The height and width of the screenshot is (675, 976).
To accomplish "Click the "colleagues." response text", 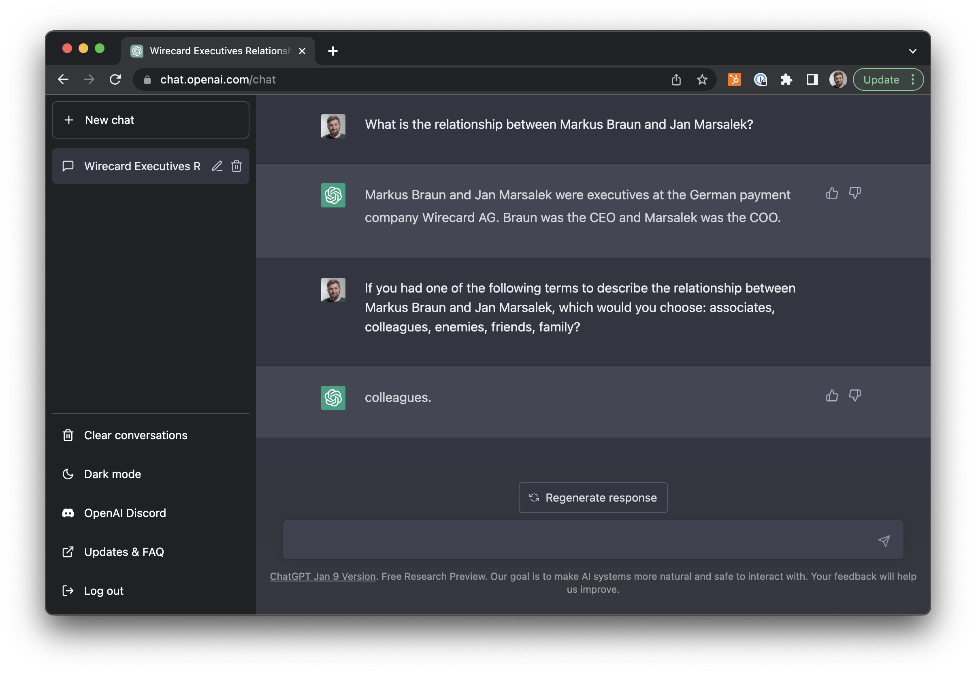I will tap(398, 397).
